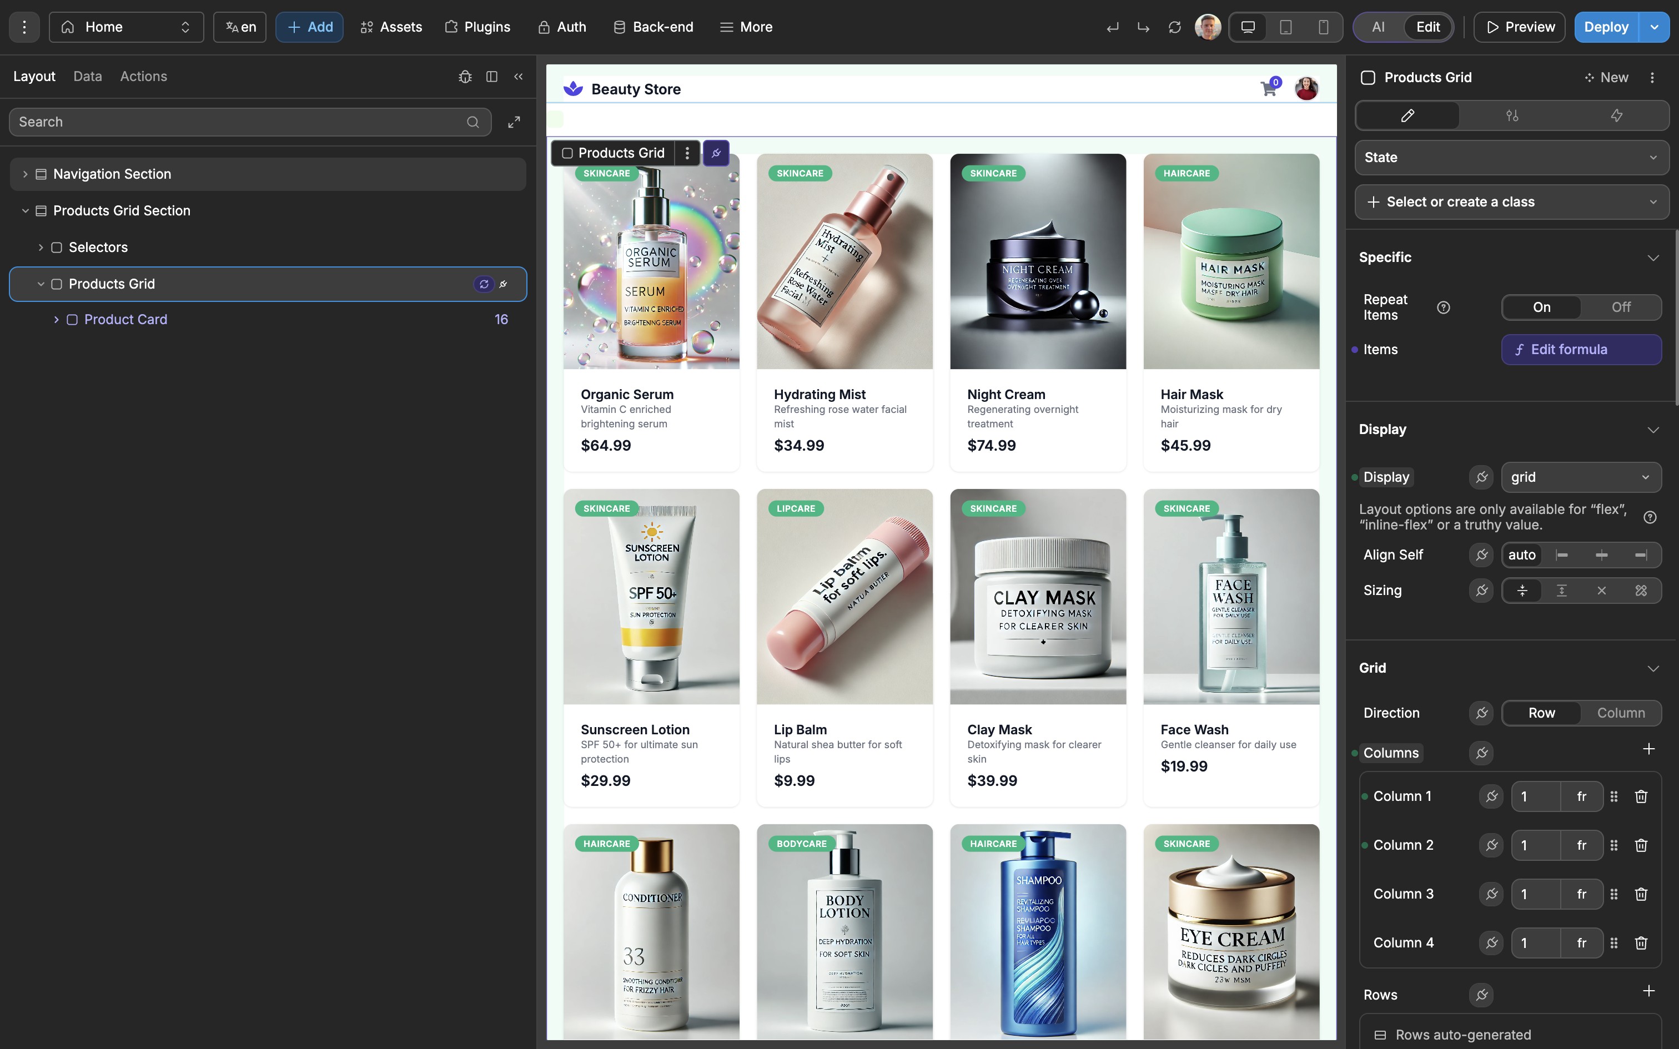Image resolution: width=1679 pixels, height=1049 pixels.
Task: Switch editor to Edit mode
Action: pyautogui.click(x=1428, y=27)
